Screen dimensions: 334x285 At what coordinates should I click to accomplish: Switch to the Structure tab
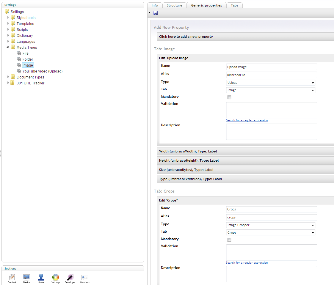(x=174, y=5)
